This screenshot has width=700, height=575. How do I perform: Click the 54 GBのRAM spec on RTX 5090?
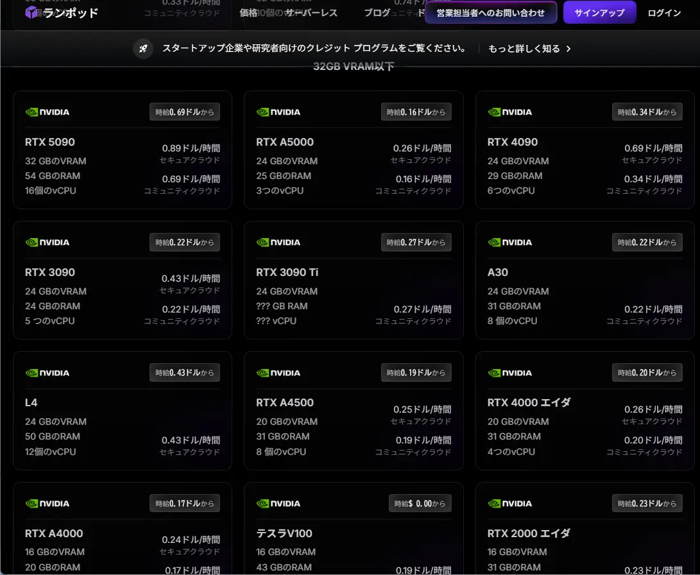(53, 176)
